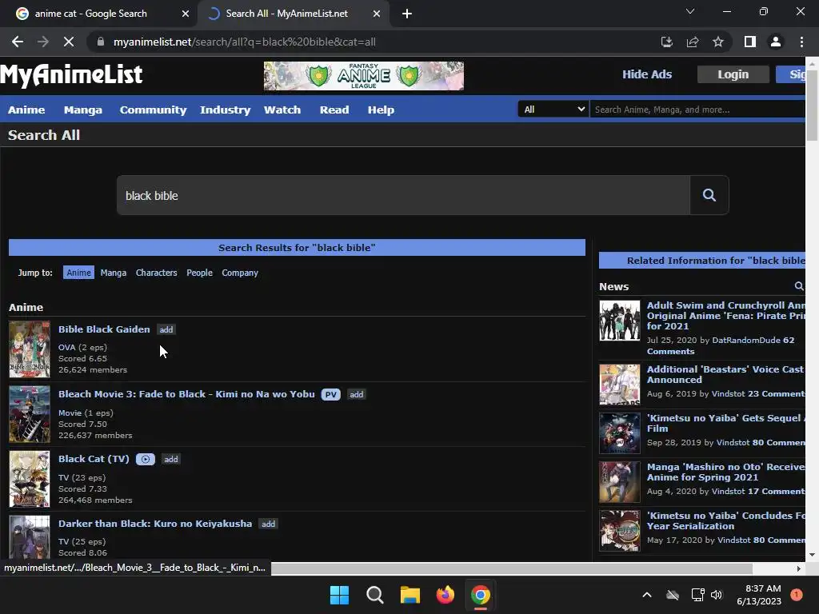Click the watch video icon next to Black Cat (TV)

tap(146, 459)
